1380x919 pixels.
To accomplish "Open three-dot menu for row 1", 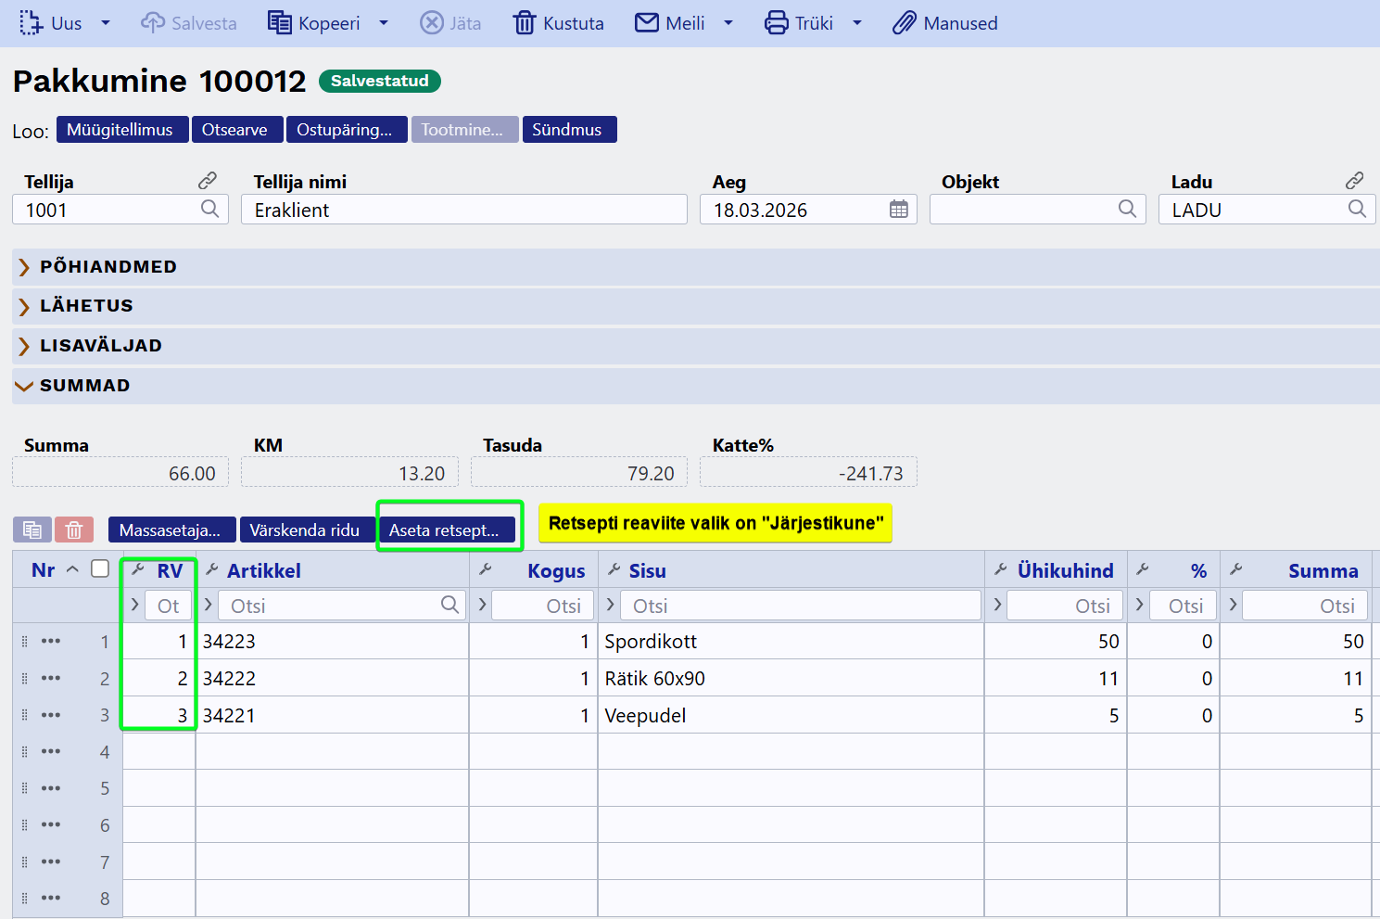I will [x=51, y=642].
